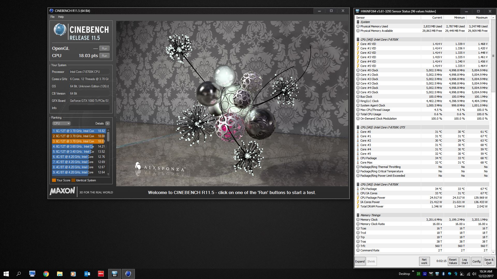Click the CPU Package Power lightning icon
The width and height of the screenshot is (497, 279).
coord(358,198)
